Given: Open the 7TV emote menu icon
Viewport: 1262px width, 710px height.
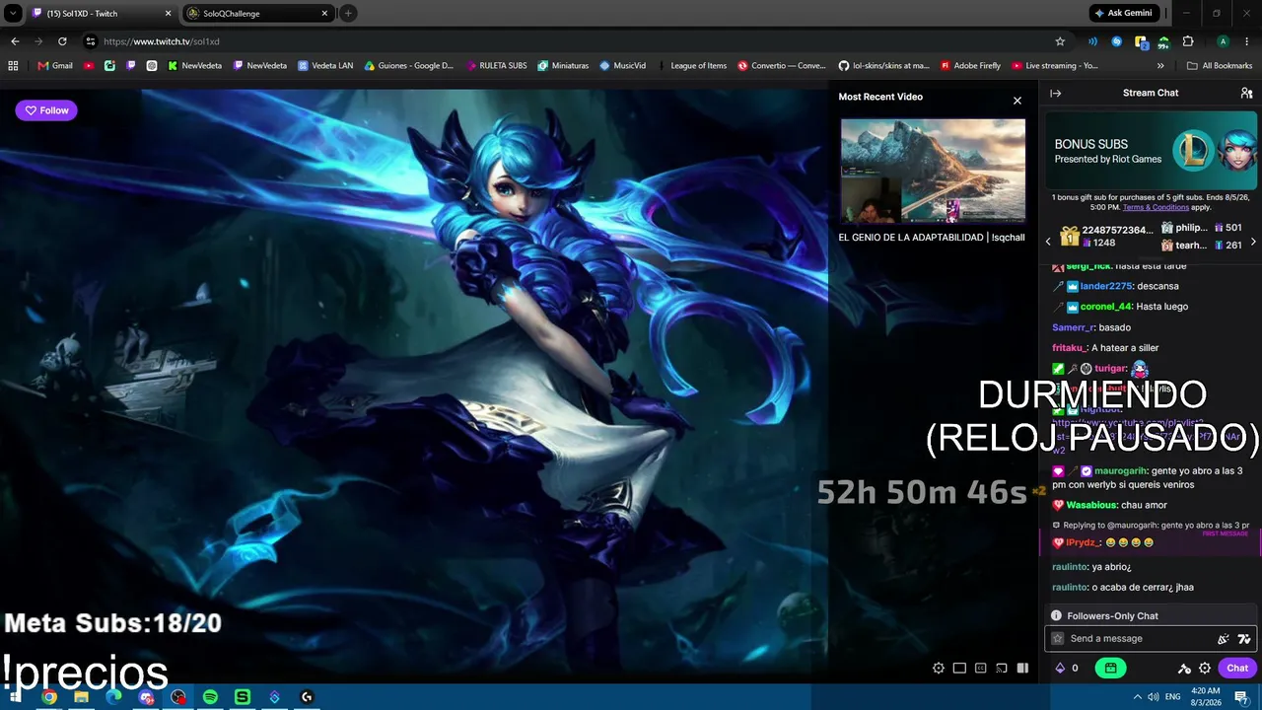Looking at the screenshot, I should pos(1244,639).
